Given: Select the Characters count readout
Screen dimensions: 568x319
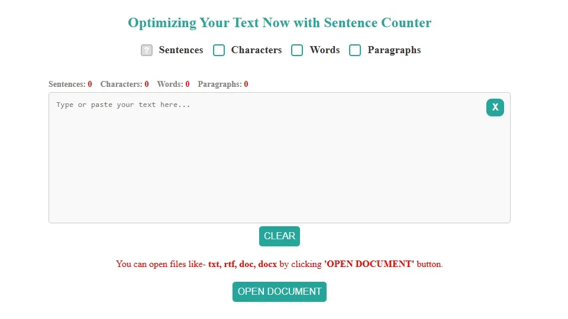Looking at the screenshot, I should click(125, 84).
